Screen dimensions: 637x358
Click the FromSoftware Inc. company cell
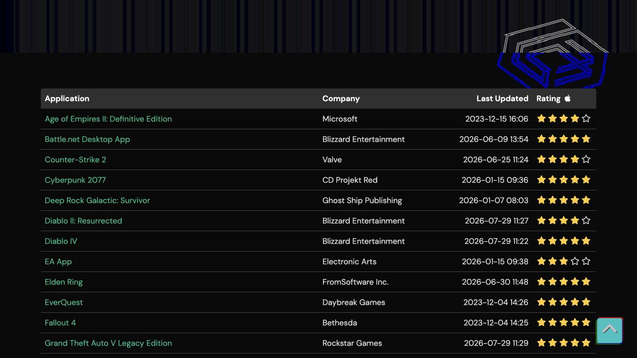(x=355, y=282)
